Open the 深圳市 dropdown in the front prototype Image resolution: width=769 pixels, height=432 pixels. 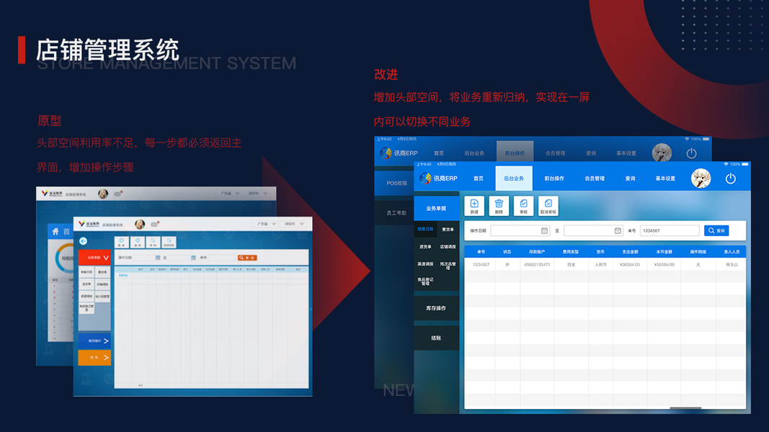pos(294,224)
